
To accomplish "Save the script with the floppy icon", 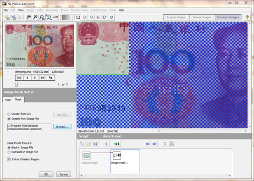I will click(x=95, y=144).
